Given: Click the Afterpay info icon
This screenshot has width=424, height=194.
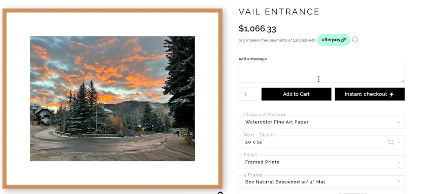Looking at the screenshot, I should coord(355,40).
